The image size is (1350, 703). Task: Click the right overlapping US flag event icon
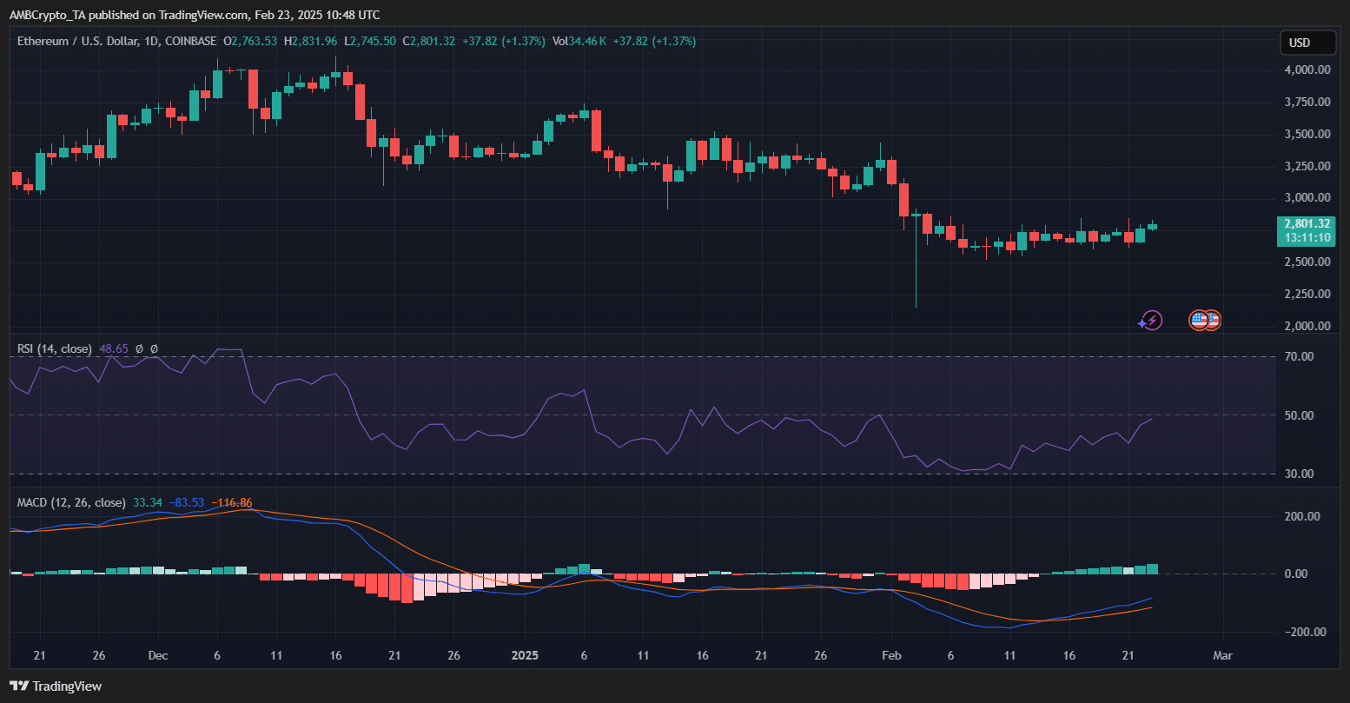[x=1213, y=321]
